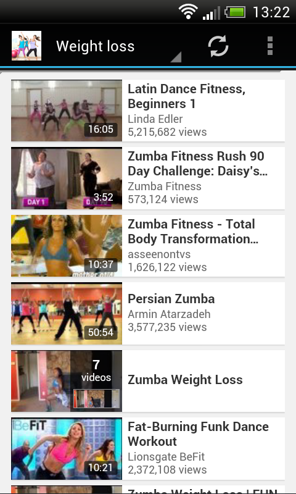Open dropdown triangle next to Weight loss
The width and height of the screenshot is (296, 494).
176,57
